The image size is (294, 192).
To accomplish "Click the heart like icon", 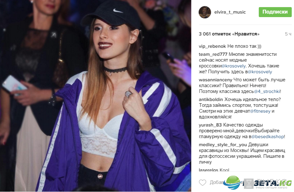I will (202, 182).
